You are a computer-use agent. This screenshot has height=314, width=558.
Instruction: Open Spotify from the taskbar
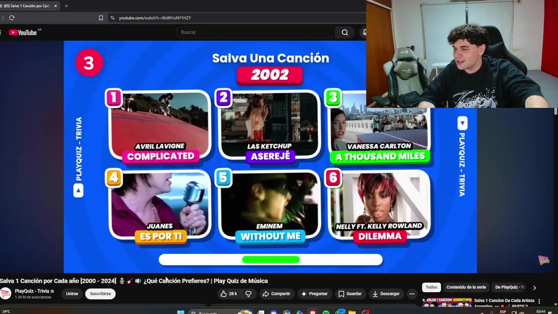pyautogui.click(x=326, y=312)
